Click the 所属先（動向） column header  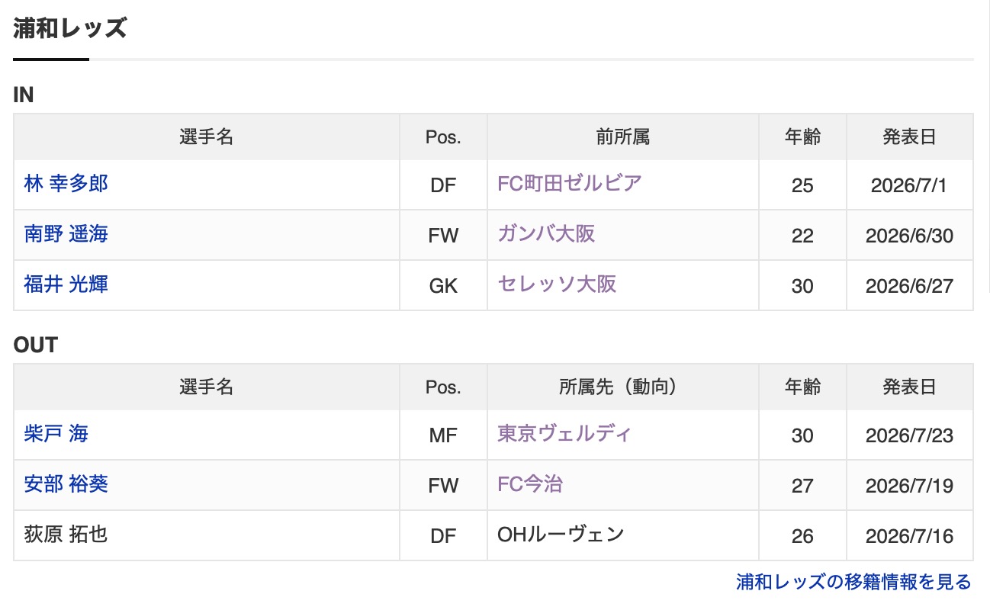pos(623,387)
